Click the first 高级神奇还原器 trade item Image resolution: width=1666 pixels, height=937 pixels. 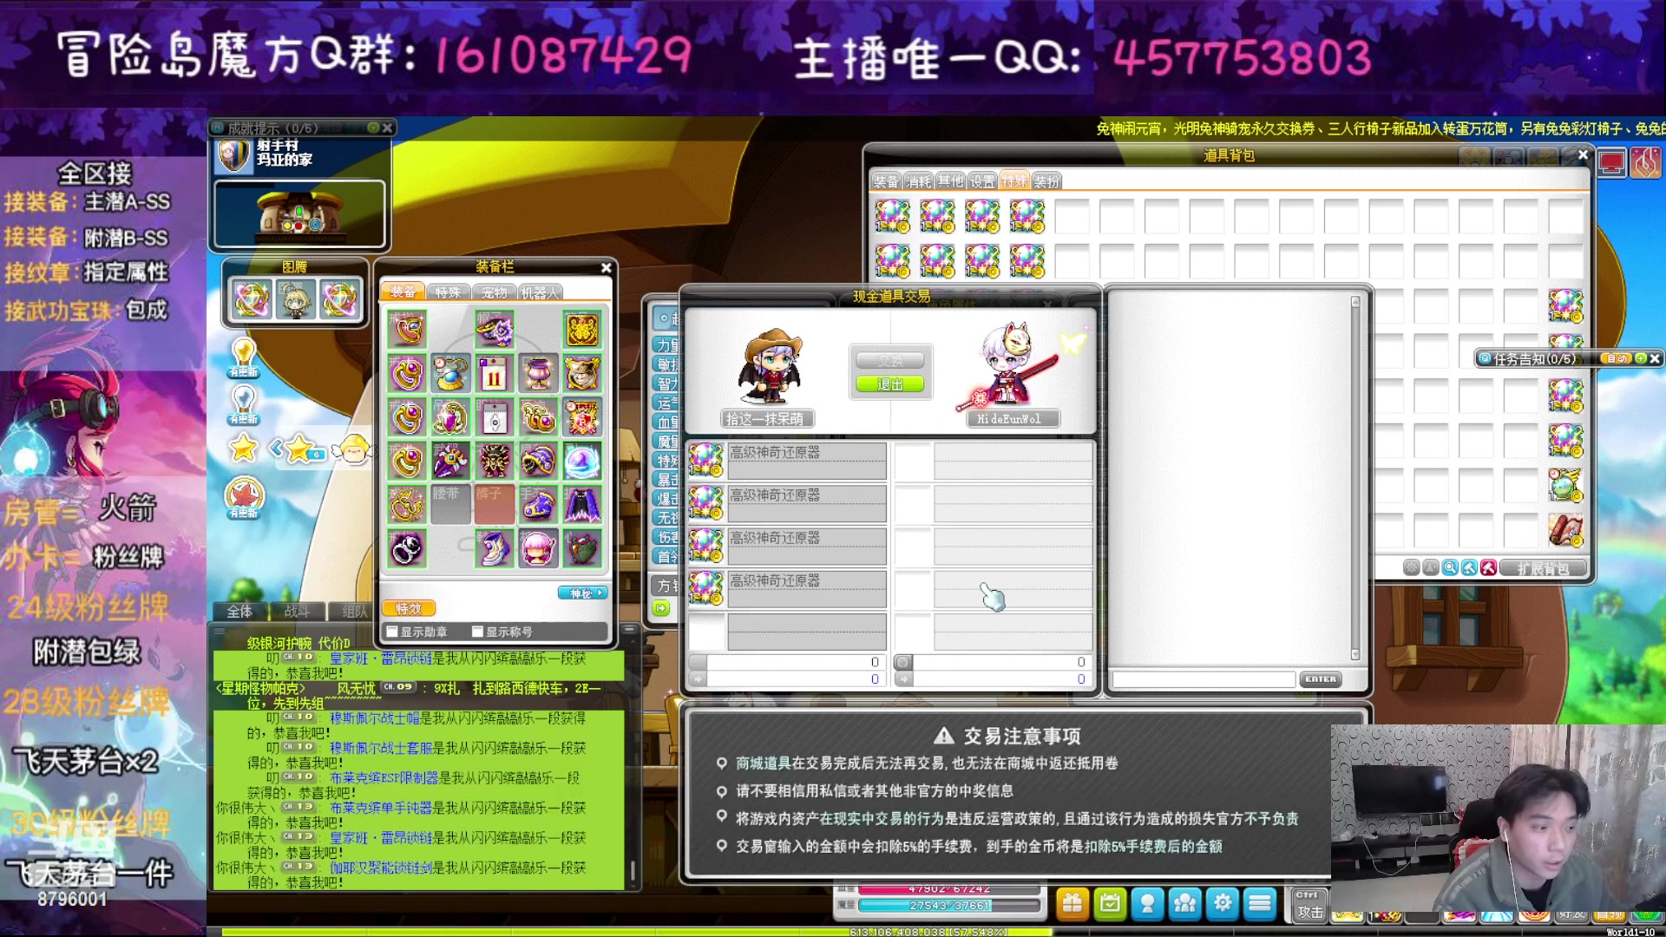[788, 461]
